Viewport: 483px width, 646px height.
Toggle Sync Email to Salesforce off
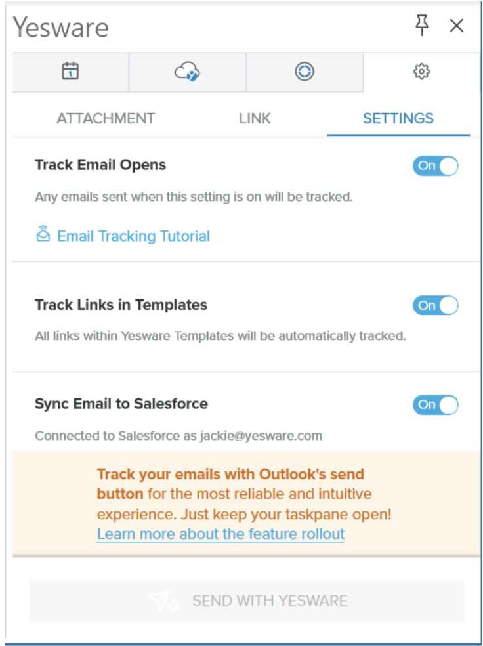(435, 405)
